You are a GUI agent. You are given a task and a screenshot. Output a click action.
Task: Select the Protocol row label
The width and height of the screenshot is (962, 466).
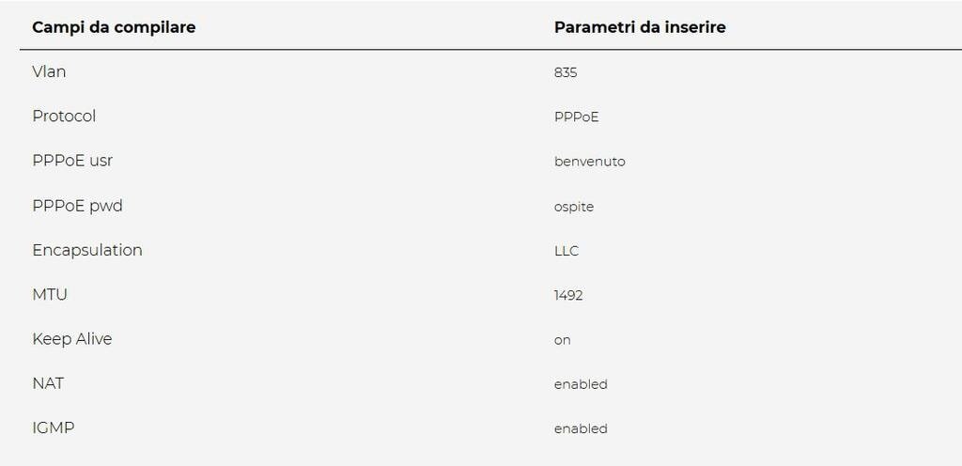64,116
